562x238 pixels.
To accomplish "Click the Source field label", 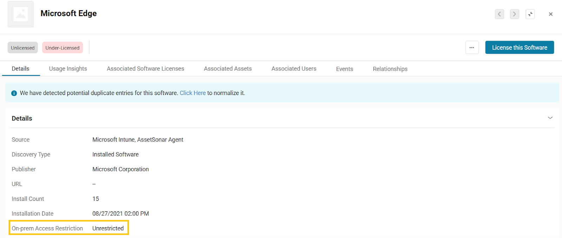I will (x=21, y=140).
